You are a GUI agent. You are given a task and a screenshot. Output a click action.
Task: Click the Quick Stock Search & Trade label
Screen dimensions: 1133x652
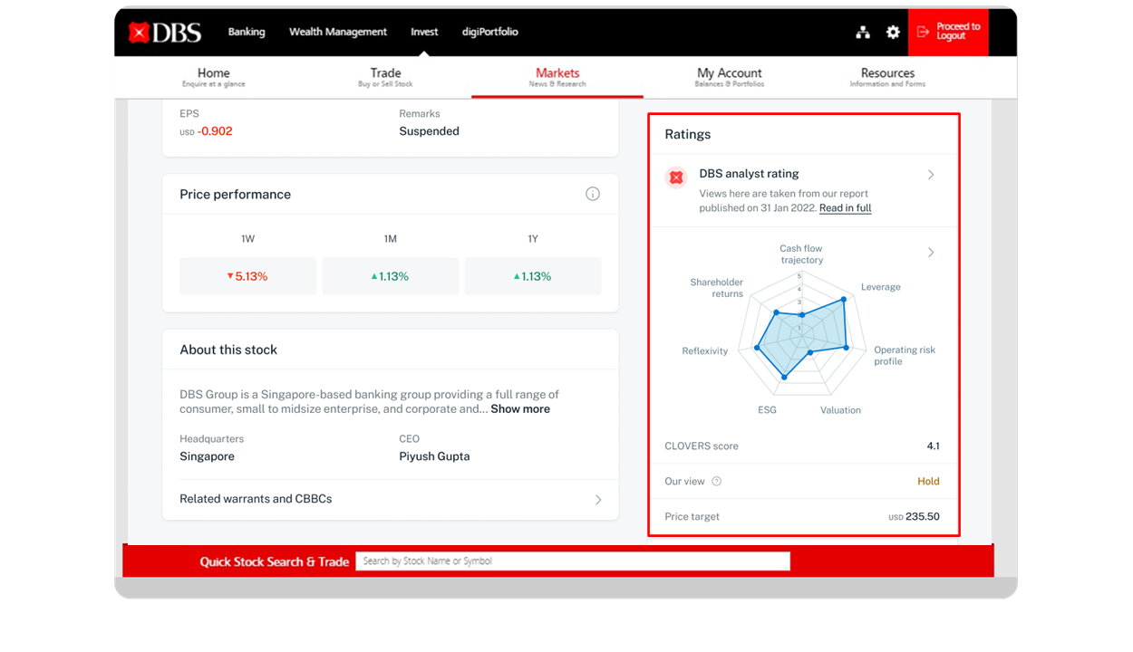[274, 562]
